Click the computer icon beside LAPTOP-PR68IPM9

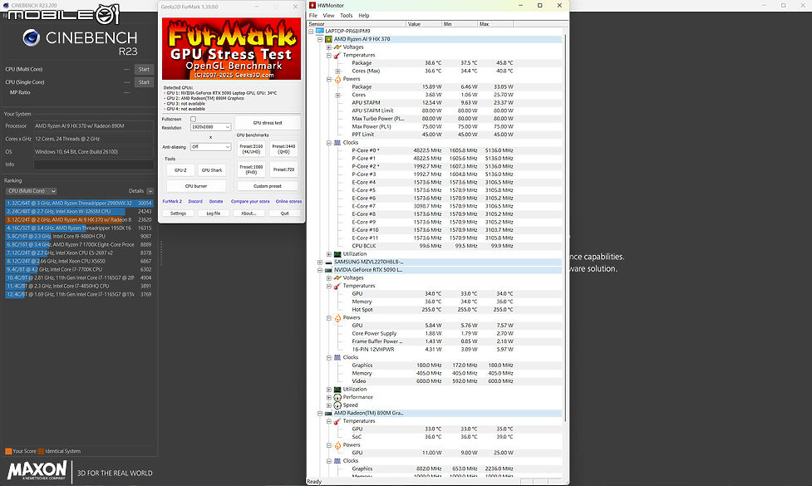pos(319,31)
